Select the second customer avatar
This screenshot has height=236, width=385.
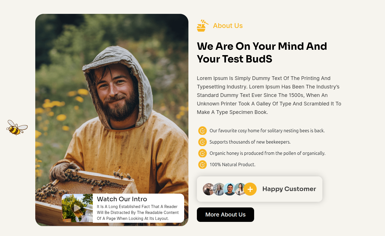tap(219, 189)
